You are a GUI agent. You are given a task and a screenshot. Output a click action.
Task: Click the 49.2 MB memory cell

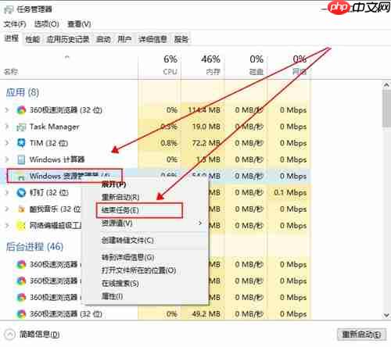206,314
